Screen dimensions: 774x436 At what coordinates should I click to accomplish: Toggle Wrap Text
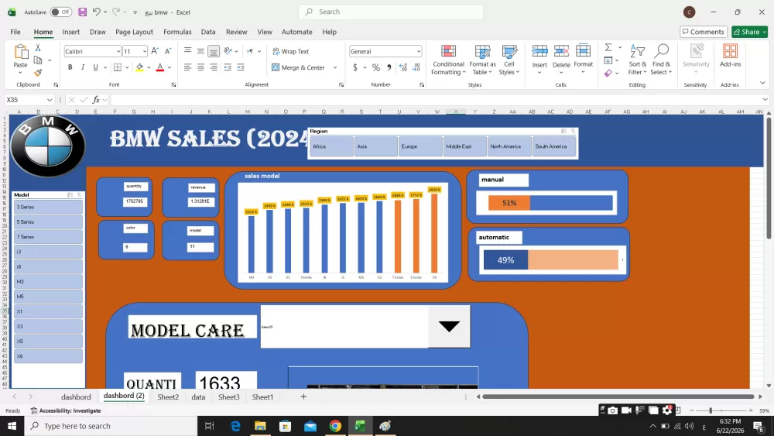click(x=290, y=51)
